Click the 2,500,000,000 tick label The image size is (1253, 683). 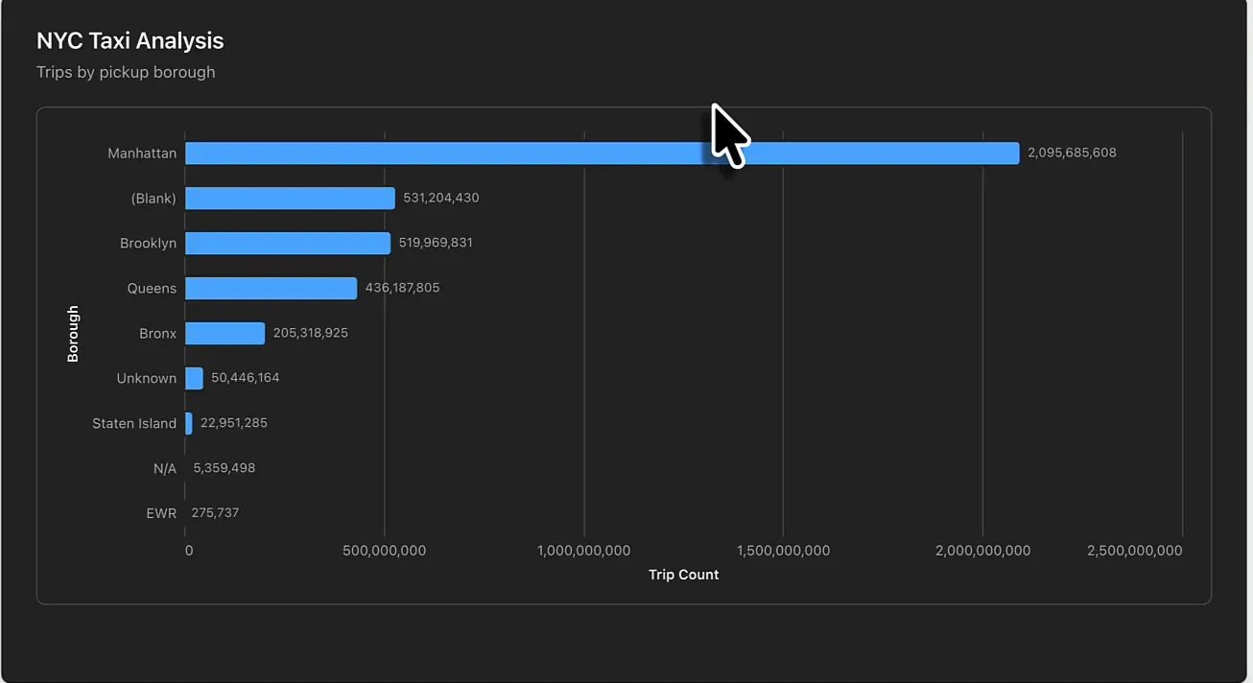[1135, 551]
